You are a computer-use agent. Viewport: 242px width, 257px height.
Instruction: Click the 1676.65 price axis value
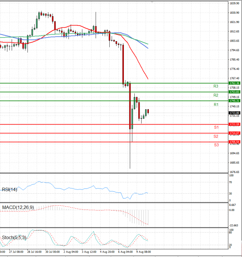tap(234, 172)
